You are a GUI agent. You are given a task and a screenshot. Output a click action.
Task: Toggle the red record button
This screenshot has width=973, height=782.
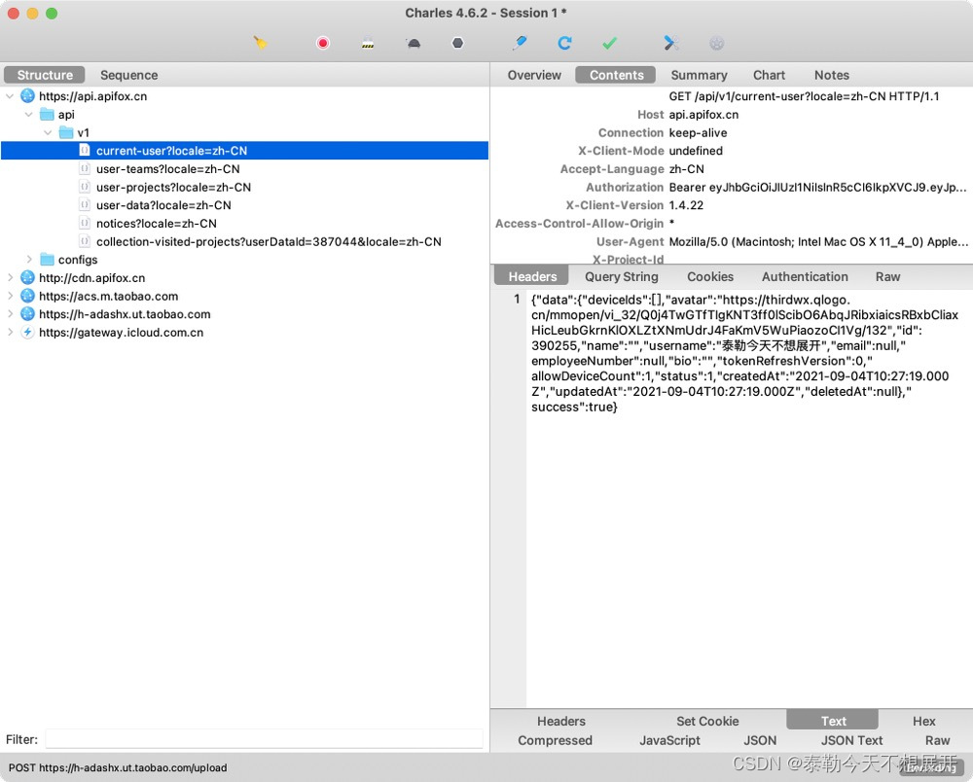323,43
